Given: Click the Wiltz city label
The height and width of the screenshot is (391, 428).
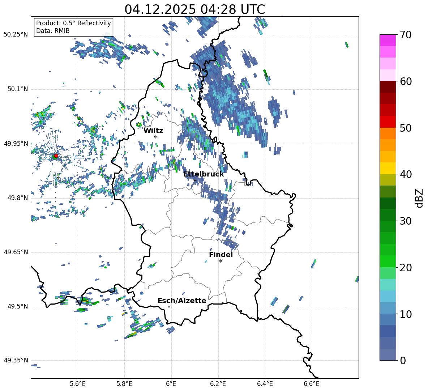Looking at the screenshot, I should 153,131.
